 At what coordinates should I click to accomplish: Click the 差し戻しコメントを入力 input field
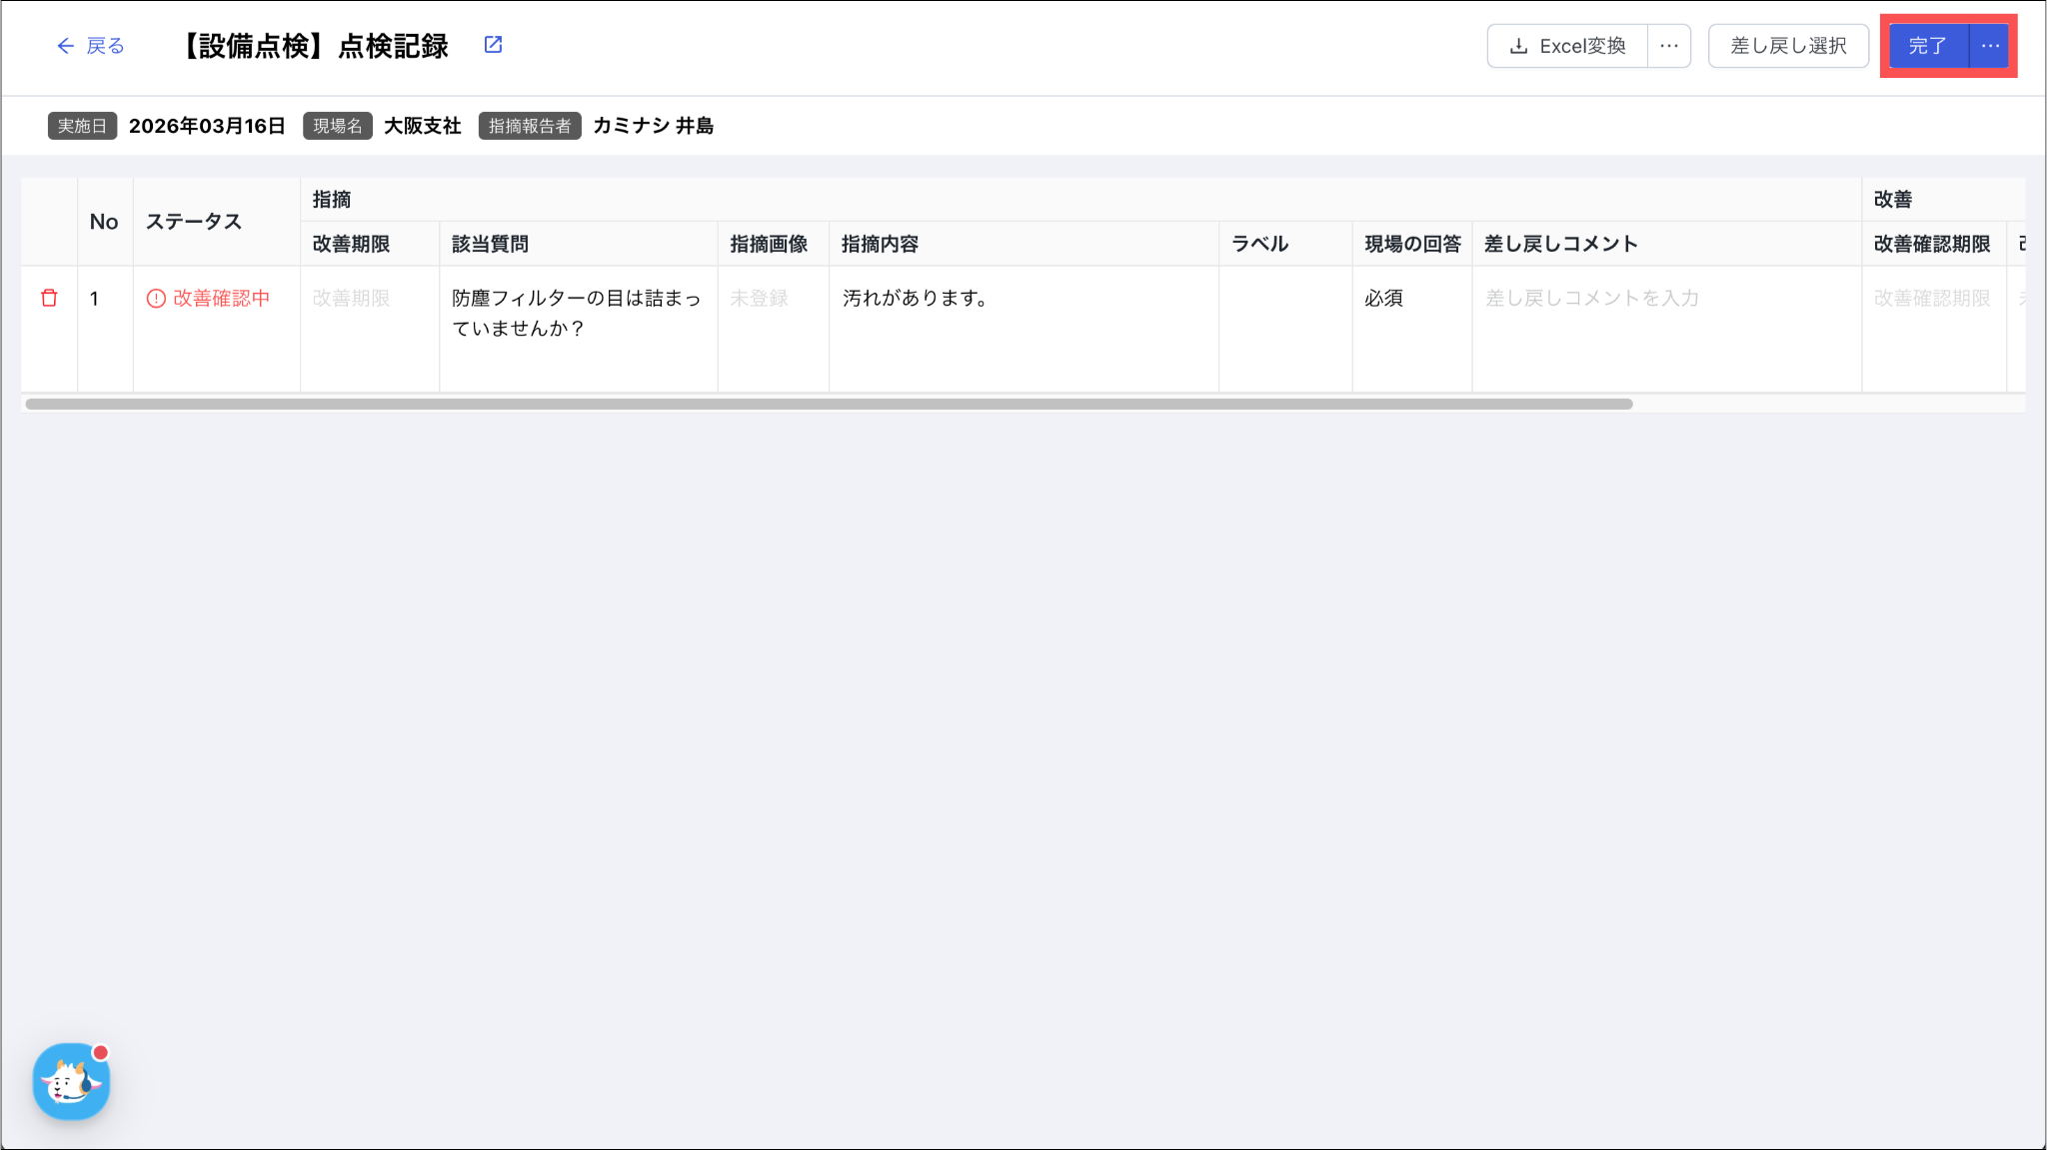[x=1591, y=299]
